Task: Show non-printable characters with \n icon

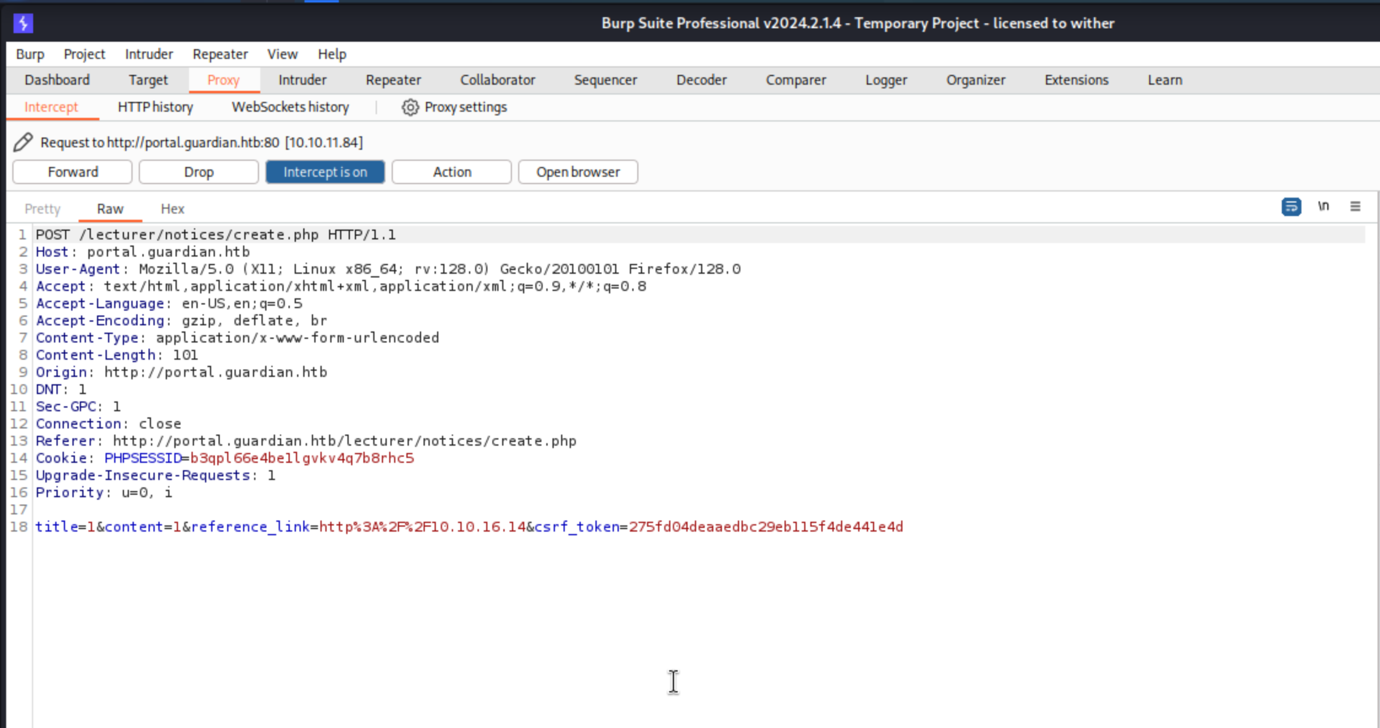Action: pos(1324,207)
